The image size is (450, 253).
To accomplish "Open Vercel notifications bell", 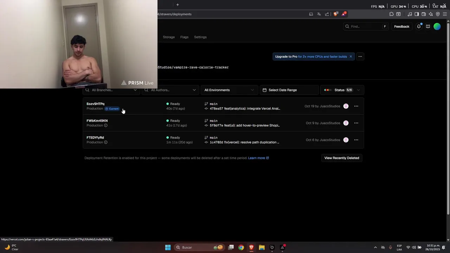I will pyautogui.click(x=419, y=26).
